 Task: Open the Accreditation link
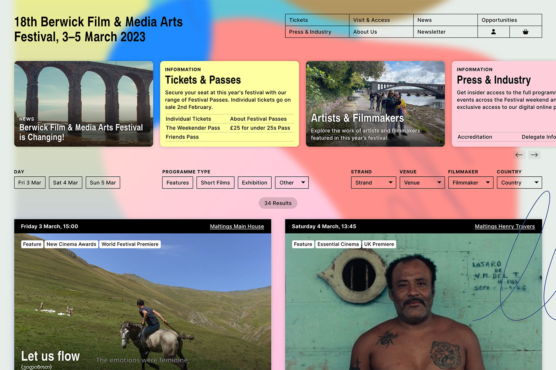coord(475,137)
